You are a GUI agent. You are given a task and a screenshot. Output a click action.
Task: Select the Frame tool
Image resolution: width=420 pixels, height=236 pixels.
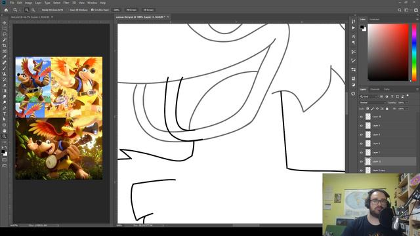click(x=5, y=51)
